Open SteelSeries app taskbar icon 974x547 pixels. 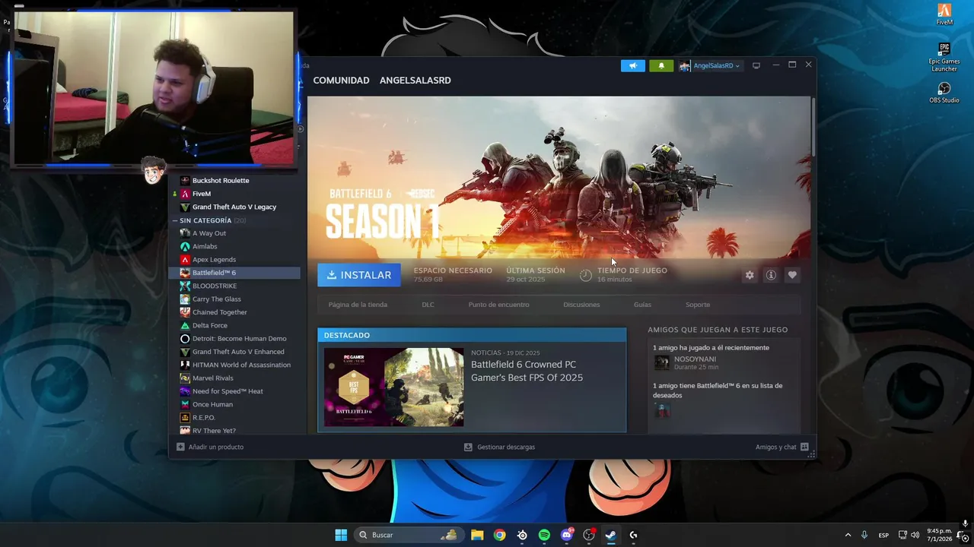click(522, 535)
